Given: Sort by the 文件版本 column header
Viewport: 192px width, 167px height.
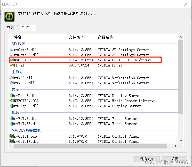Looking at the screenshot, I should (x=82, y=37).
